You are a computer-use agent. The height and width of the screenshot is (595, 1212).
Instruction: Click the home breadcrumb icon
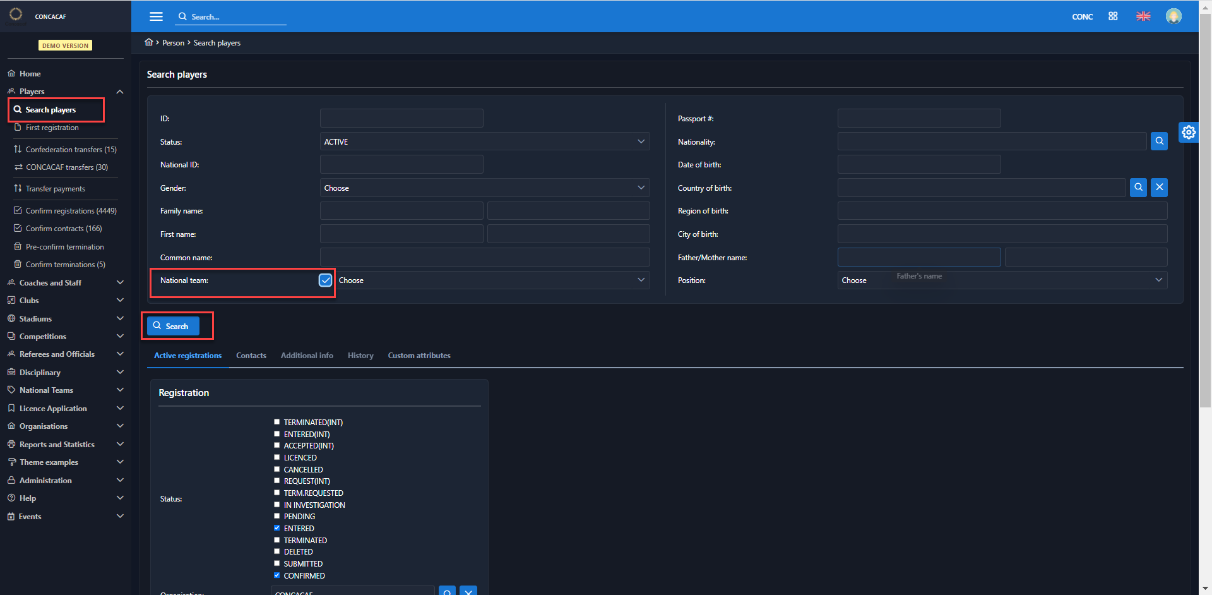pyautogui.click(x=149, y=42)
